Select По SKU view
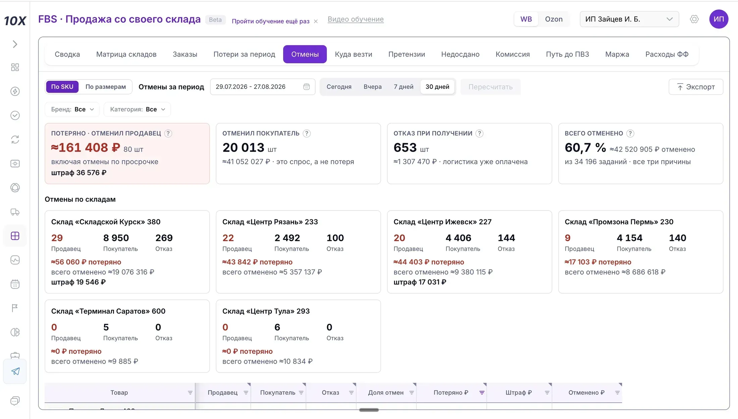Image resolution: width=738 pixels, height=419 pixels. (62, 87)
